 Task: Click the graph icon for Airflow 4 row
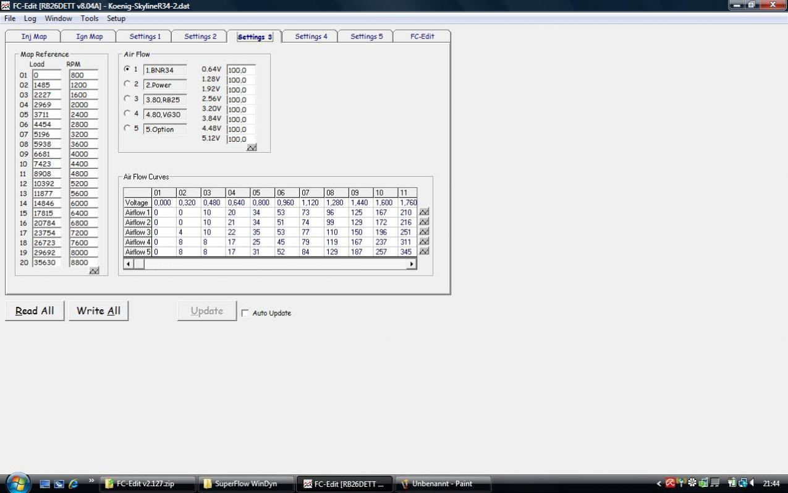point(424,242)
